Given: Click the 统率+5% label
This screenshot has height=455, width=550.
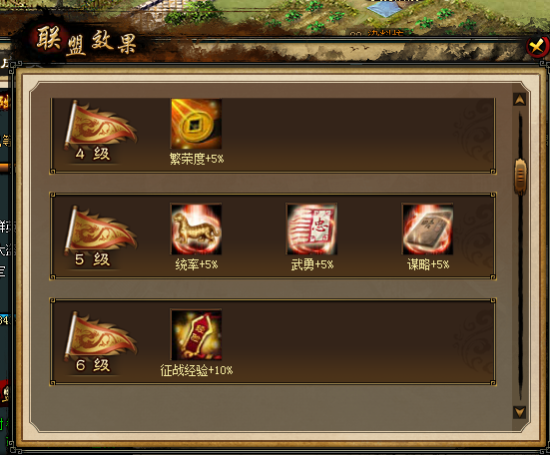Looking at the screenshot, I should pyautogui.click(x=197, y=264).
